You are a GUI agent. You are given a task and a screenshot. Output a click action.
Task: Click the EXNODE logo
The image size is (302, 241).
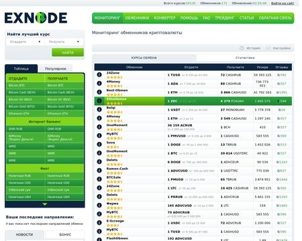tap(36, 18)
